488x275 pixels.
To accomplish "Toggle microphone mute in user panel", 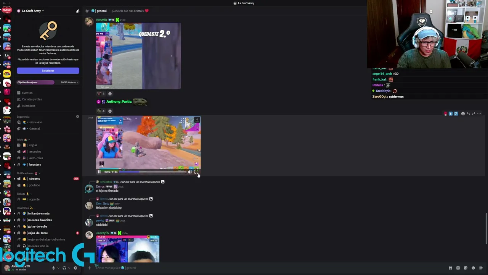I will coord(53,268).
